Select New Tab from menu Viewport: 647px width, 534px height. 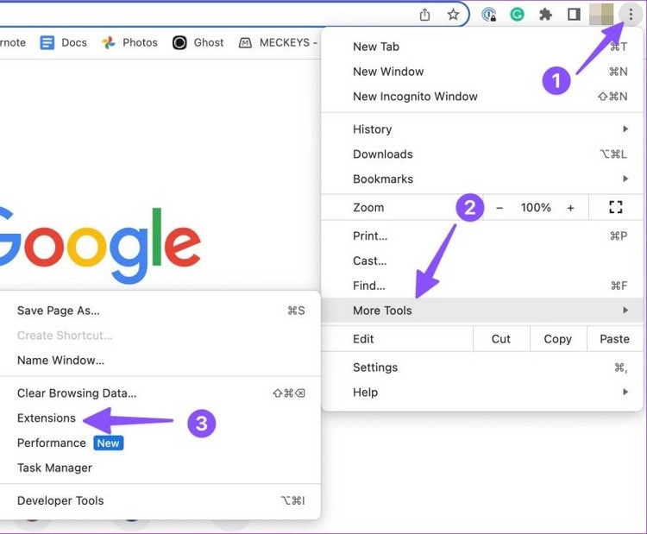tap(482, 47)
